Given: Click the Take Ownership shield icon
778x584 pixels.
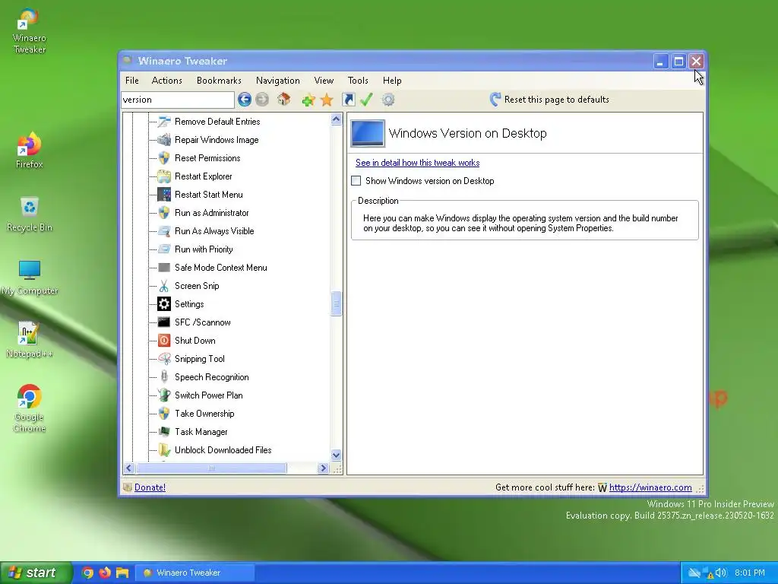Looking at the screenshot, I should click(x=164, y=414).
